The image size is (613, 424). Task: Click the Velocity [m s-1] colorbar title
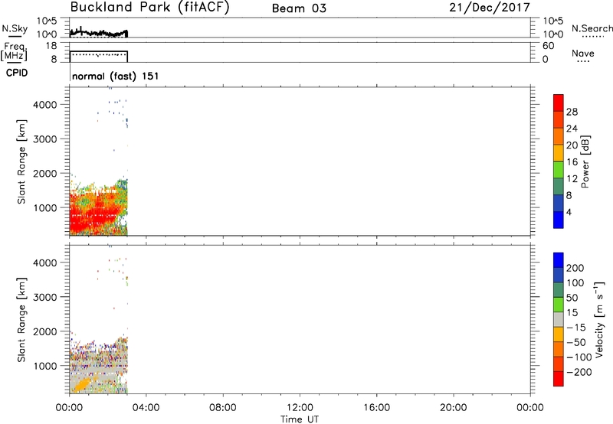click(600, 319)
